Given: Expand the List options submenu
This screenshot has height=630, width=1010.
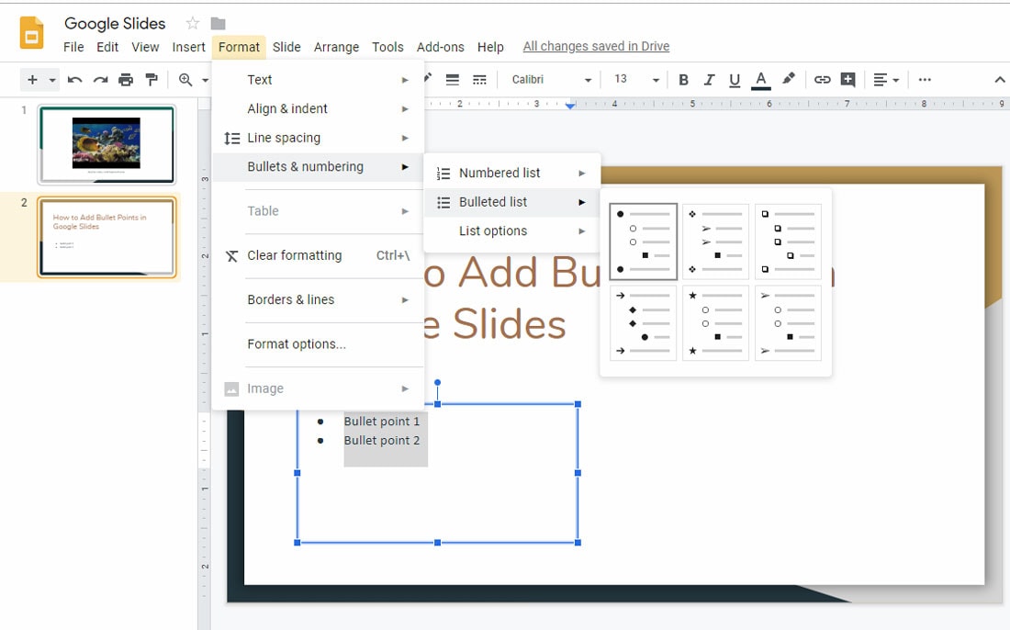Looking at the screenshot, I should click(x=512, y=231).
